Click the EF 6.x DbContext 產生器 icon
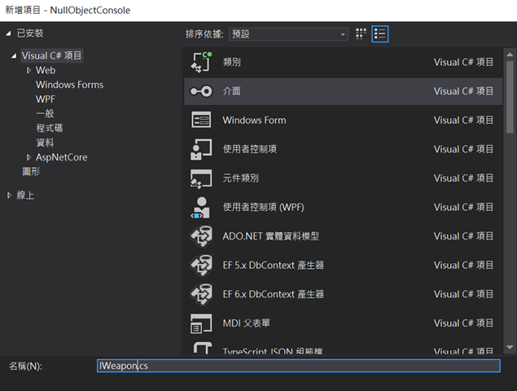Image resolution: width=517 pixels, height=391 pixels. (x=201, y=294)
